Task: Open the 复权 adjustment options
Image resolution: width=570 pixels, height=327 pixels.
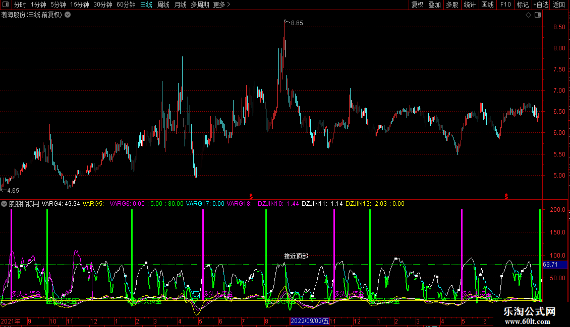Action: point(417,5)
